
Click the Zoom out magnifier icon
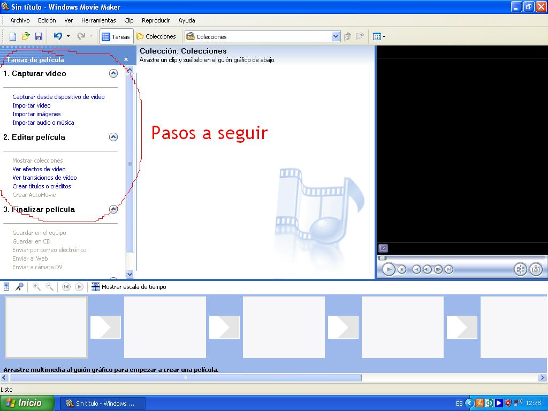click(50, 287)
